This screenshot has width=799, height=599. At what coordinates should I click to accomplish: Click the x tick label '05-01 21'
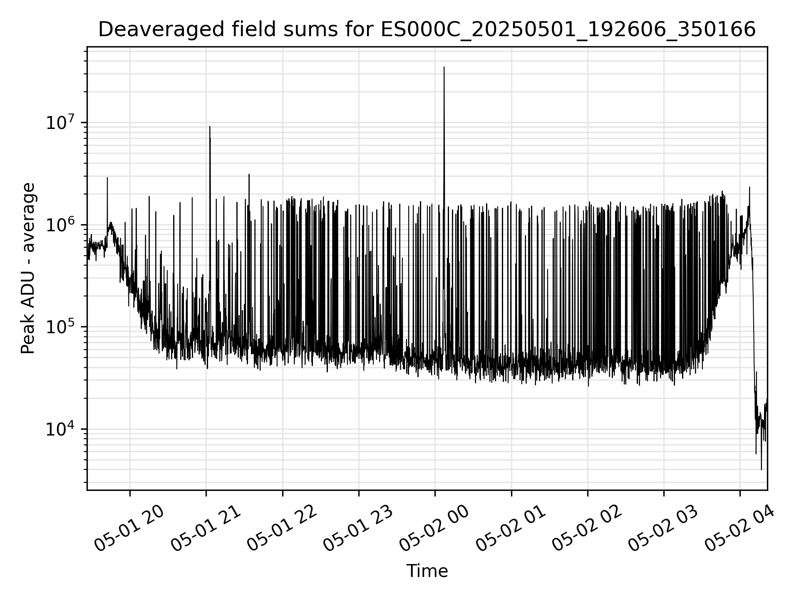click(206, 529)
